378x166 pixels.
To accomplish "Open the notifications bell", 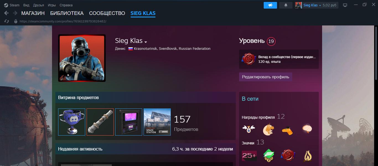I will pyautogui.click(x=286, y=5).
